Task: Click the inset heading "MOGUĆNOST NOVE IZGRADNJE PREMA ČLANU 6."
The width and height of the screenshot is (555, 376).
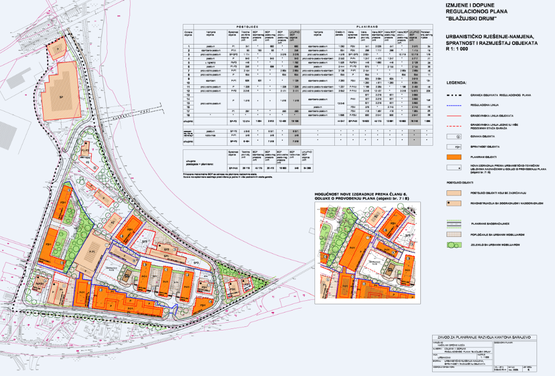Action: 361,194
